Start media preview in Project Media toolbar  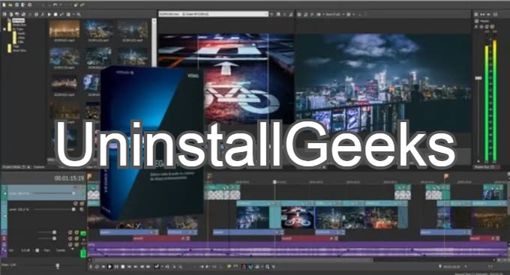point(49,14)
